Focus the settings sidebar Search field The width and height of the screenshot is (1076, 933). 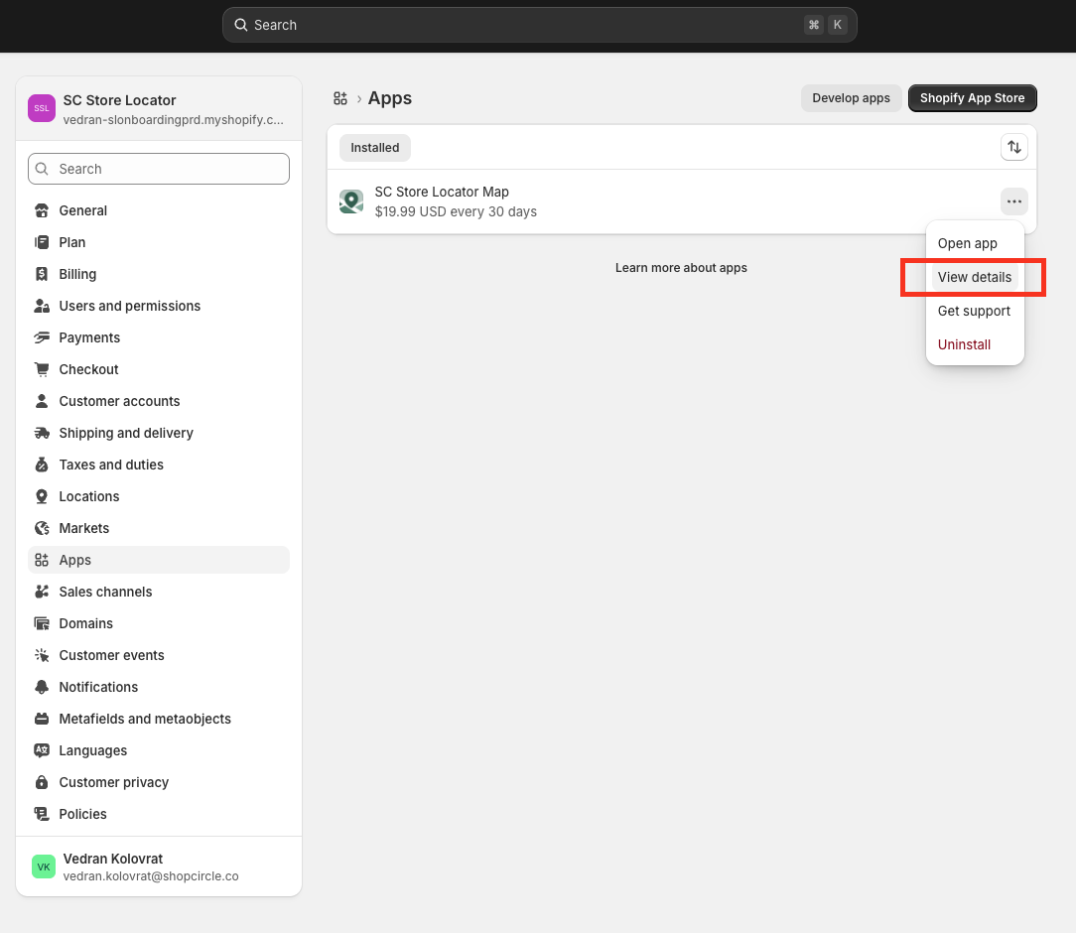[159, 169]
